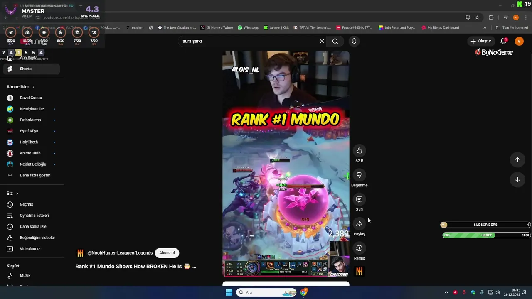Image resolution: width=532 pixels, height=299 pixels.
Task: Open the volume icon in system tray
Action: pyautogui.click(x=498, y=292)
